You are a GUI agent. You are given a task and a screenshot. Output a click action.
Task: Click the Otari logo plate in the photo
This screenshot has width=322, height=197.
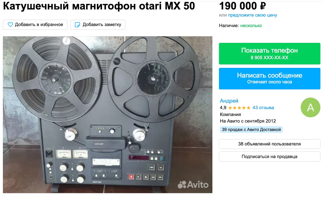point(98,144)
